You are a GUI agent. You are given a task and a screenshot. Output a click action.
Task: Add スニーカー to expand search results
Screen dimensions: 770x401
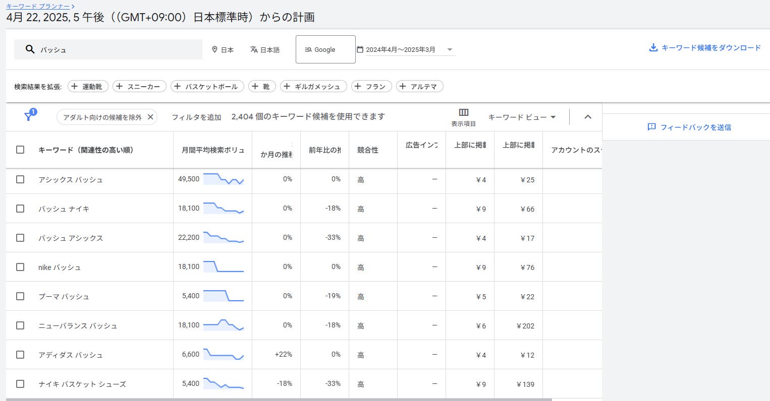139,86
